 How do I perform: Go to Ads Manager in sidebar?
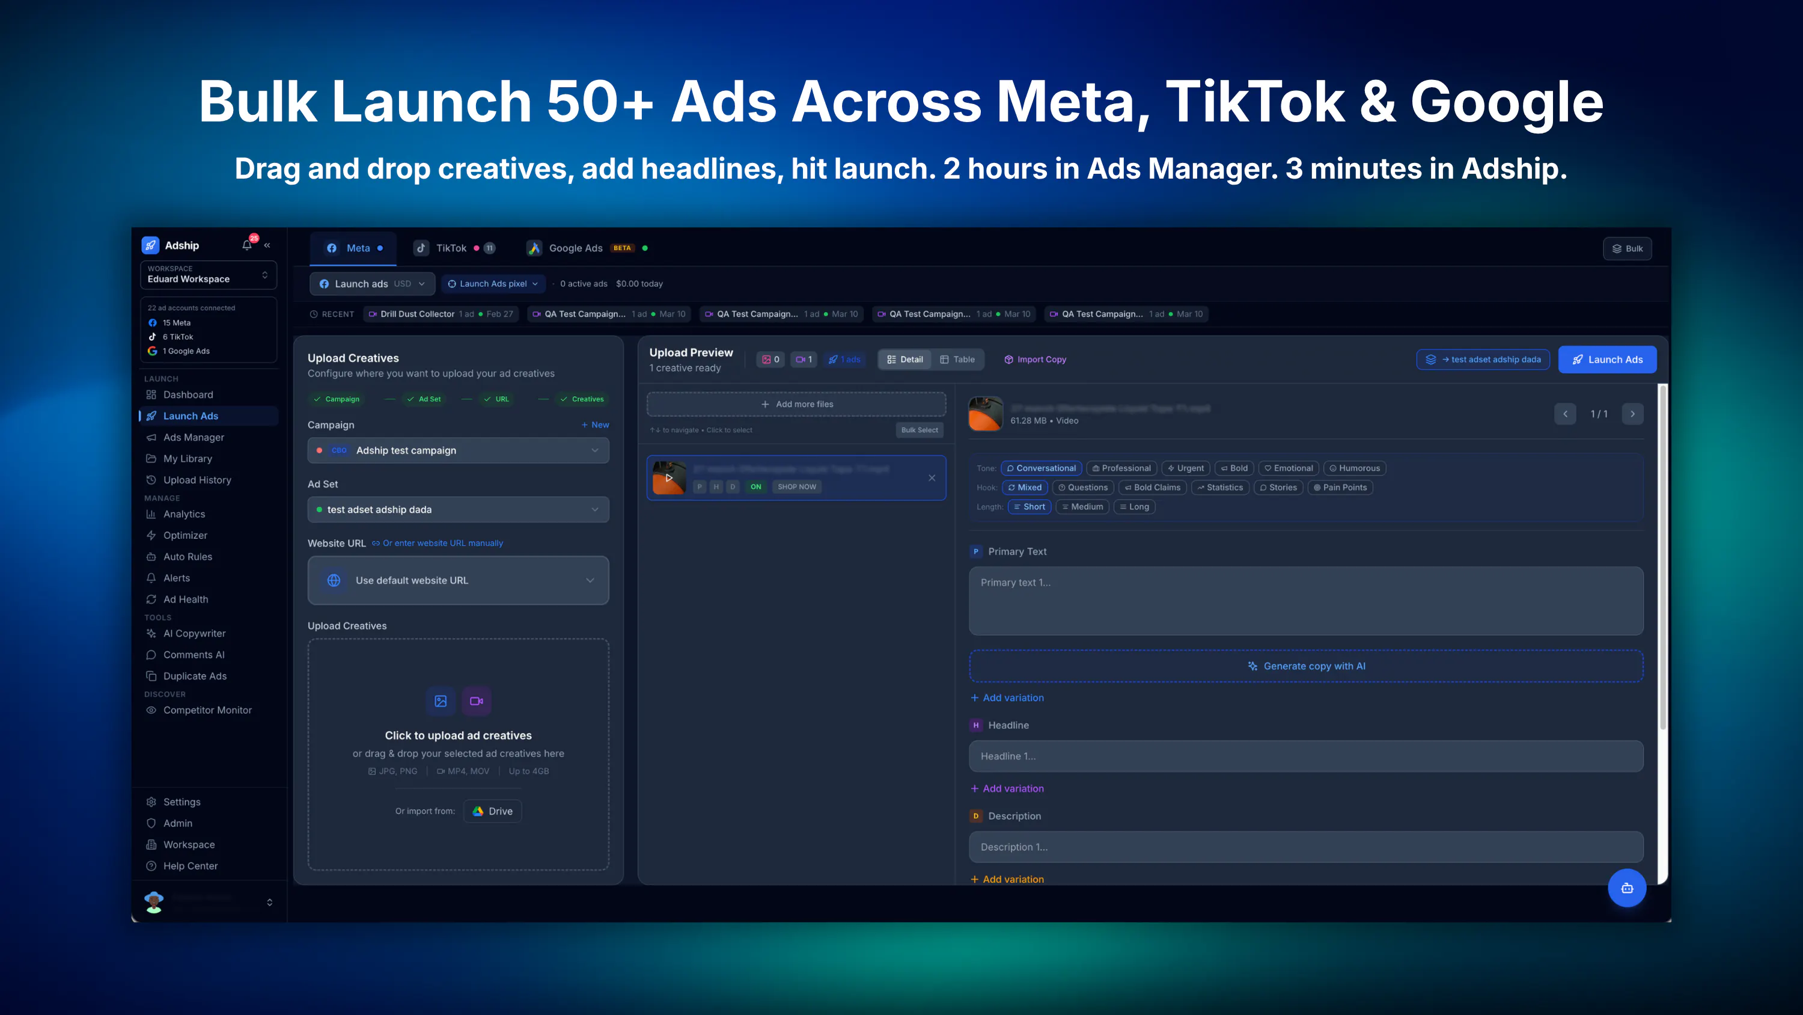[193, 437]
